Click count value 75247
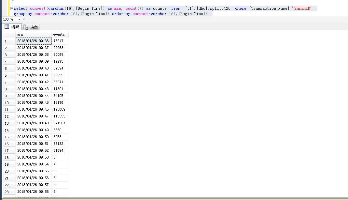This screenshot has height=200, width=348. click(60, 41)
